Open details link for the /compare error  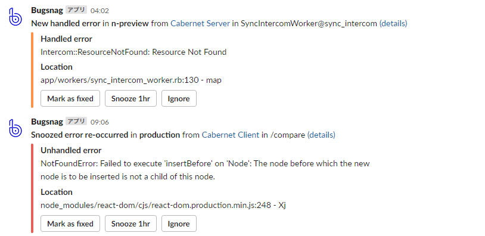321,135
